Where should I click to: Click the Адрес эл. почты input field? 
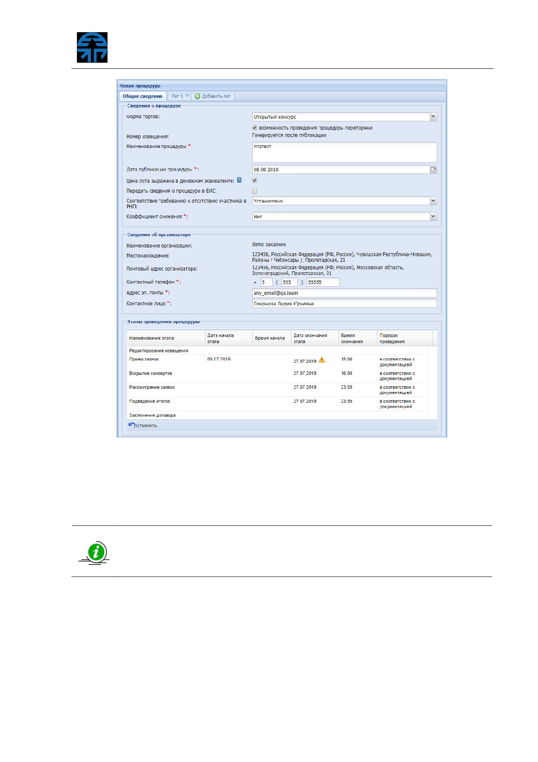(x=344, y=293)
